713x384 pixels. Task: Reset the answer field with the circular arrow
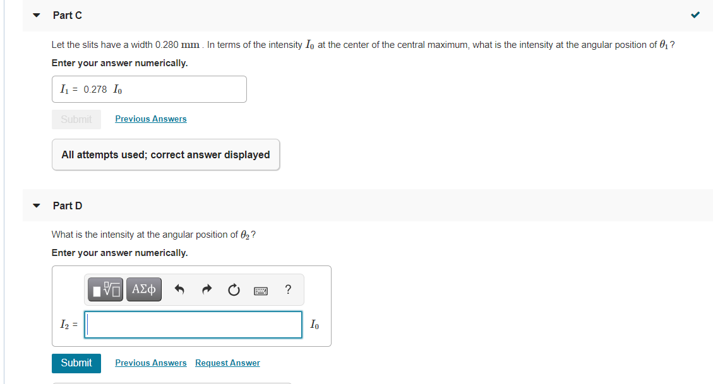click(234, 289)
